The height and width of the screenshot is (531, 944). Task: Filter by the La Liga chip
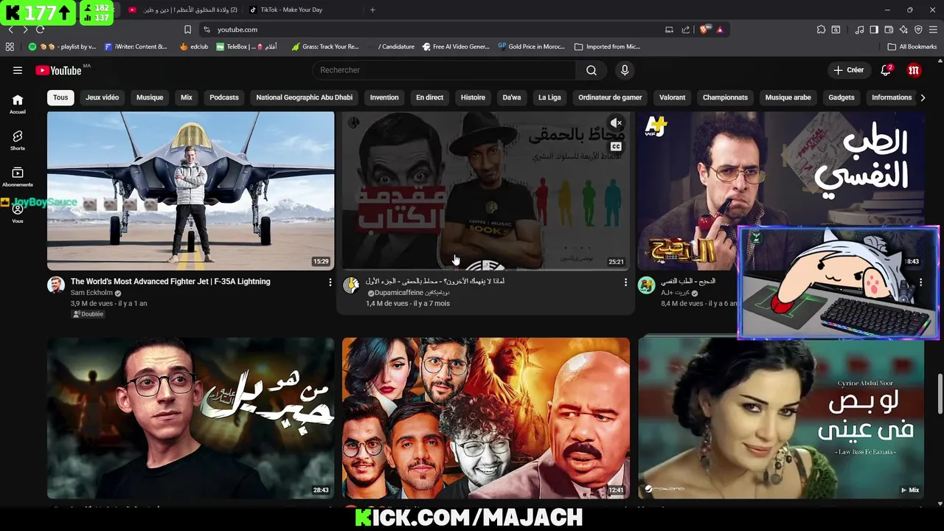click(x=549, y=97)
